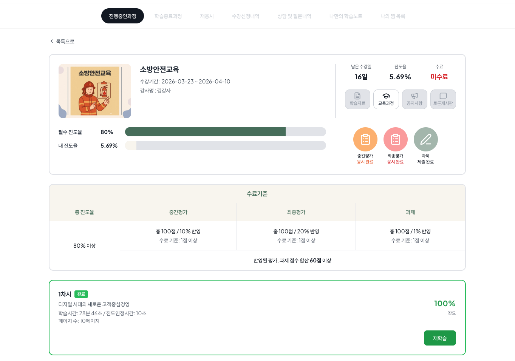Open the 나의 찜 목록 tab
The image size is (515, 361).
point(393,16)
